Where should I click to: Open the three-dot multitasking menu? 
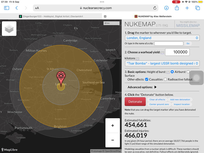[102, 2]
